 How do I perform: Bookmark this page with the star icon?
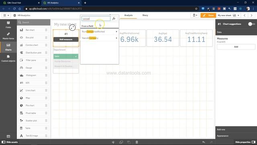click(x=196, y=9)
